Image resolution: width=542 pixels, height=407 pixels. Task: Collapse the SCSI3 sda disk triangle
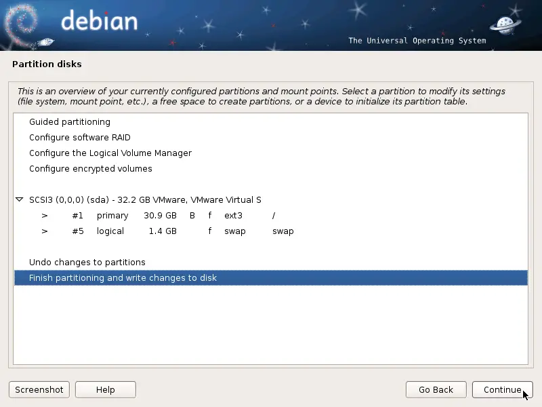[x=20, y=199]
